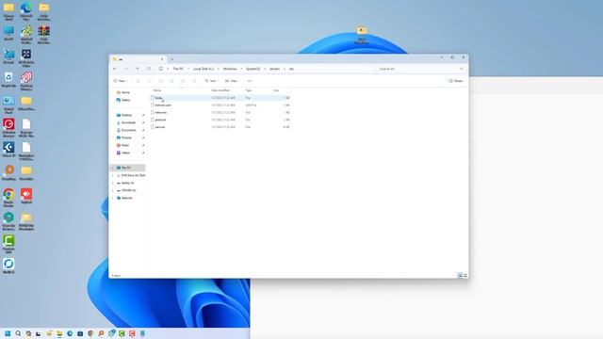Image resolution: width=603 pixels, height=339 pixels.
Task: Open Music quick access folder
Action: click(x=123, y=145)
